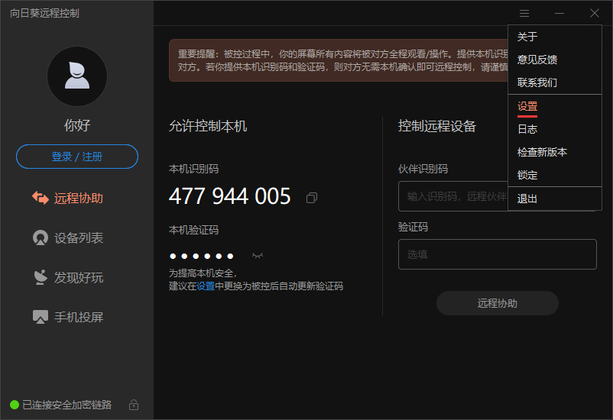
Task: Select 检查新版本 from the menu
Action: click(555, 152)
